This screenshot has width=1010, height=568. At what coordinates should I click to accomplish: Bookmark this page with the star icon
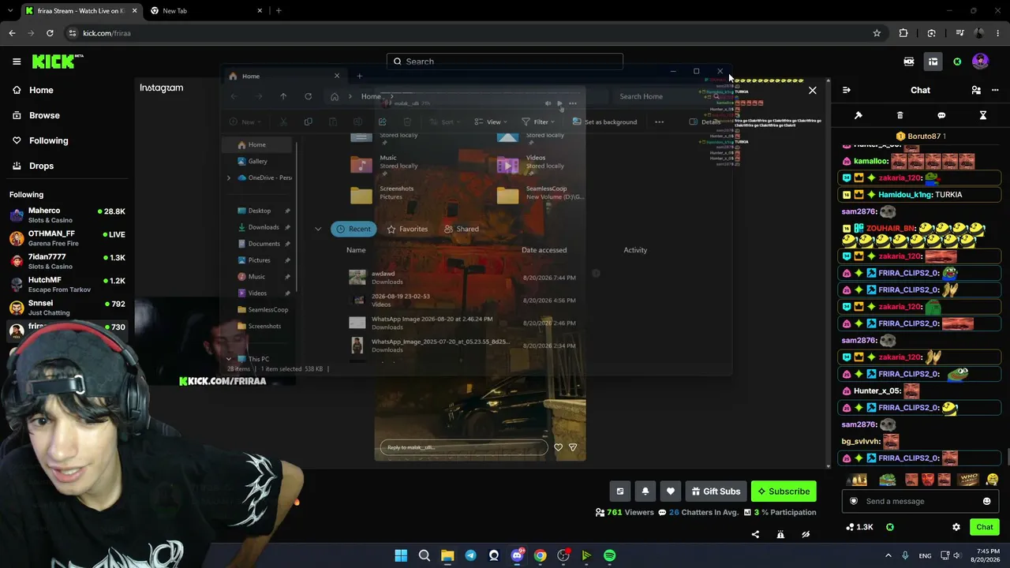pos(877,33)
